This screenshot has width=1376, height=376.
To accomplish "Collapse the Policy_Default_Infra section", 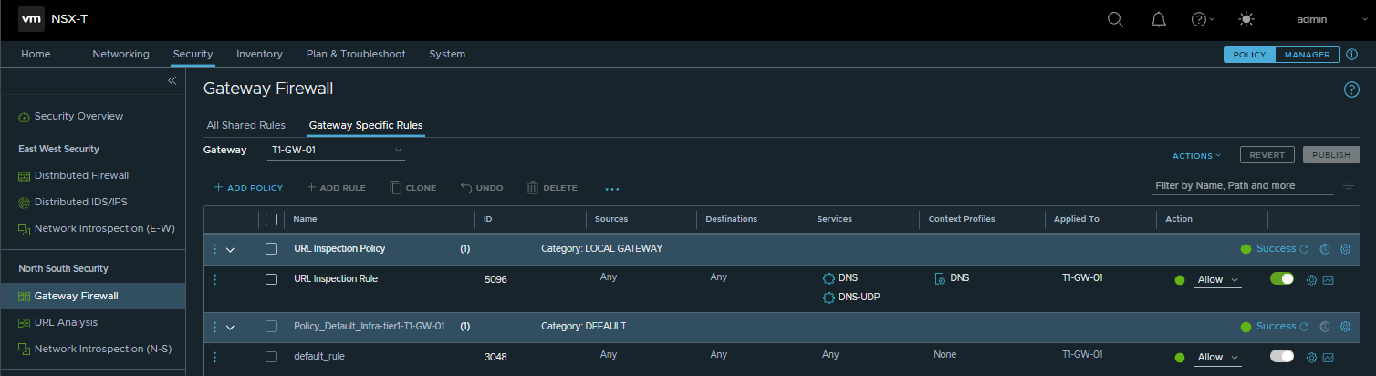I will pos(231,328).
